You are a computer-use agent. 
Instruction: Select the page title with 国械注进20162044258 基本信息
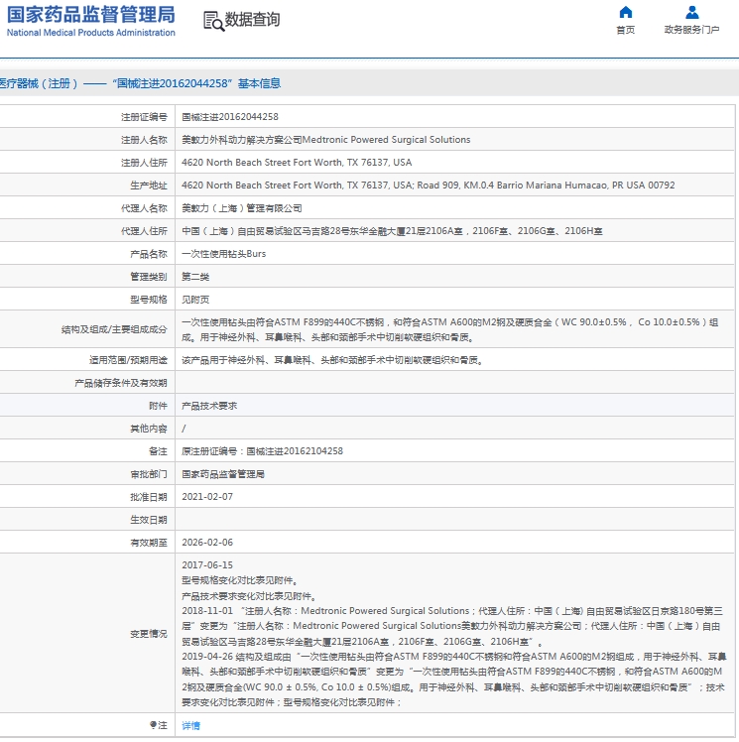(140, 83)
